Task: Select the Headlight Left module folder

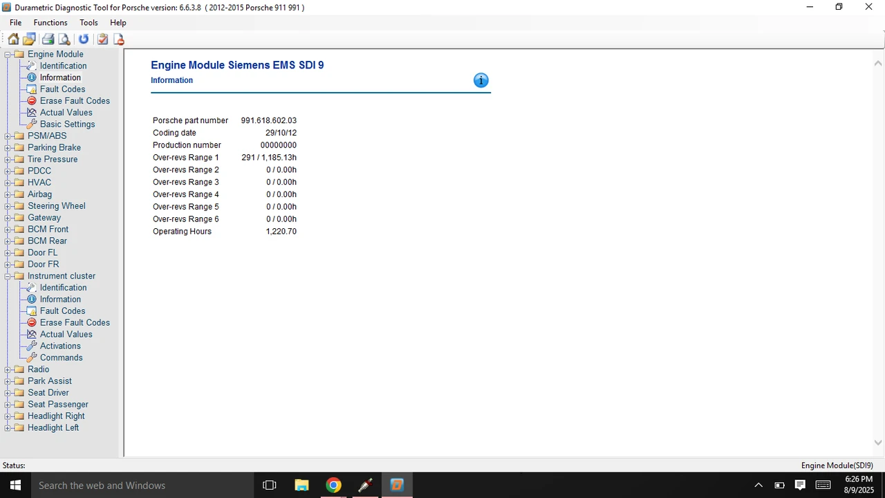Action: 53,428
